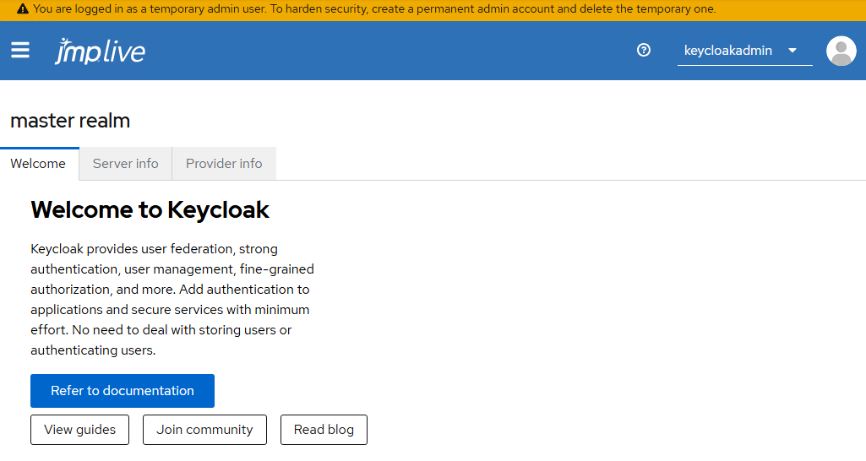
Task: Click the user avatar icon
Action: (x=841, y=51)
